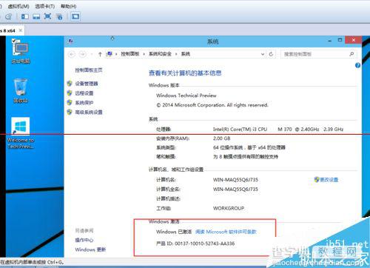Open 远程设置 in the left pane
This screenshot has width=370, height=268.
tap(84, 93)
